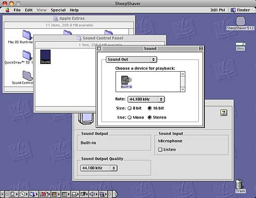Click the help question mark icon
The image size is (256, 198).
223,112
